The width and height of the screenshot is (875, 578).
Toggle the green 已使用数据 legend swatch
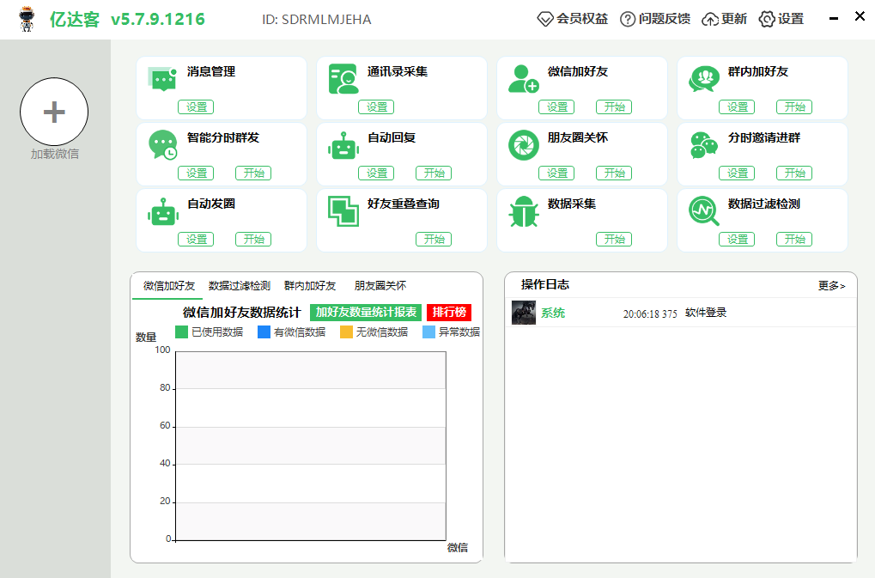pyautogui.click(x=181, y=332)
